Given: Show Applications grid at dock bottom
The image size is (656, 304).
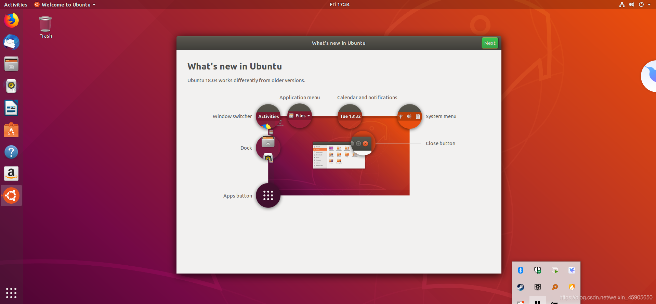Looking at the screenshot, I should point(11,293).
